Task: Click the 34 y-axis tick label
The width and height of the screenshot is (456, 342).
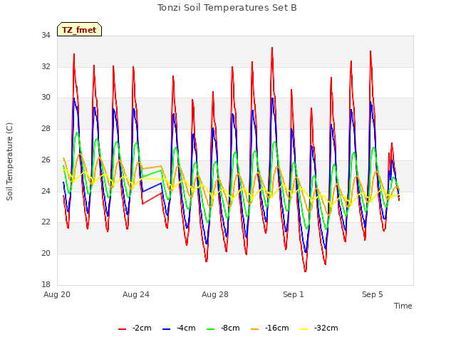Action: [46, 36]
